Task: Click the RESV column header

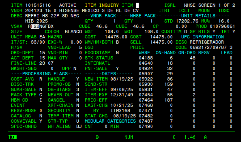Action: coord(204,53)
